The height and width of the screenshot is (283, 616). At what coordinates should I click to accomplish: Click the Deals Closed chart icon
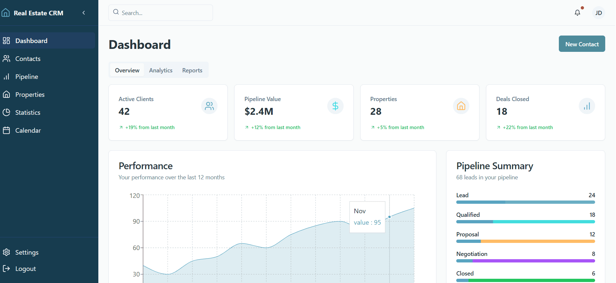tap(587, 106)
